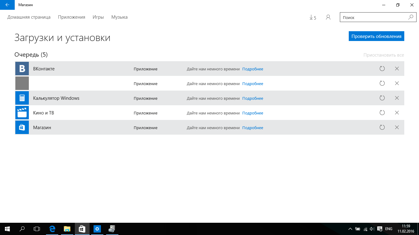Open the Музыка tab

click(x=119, y=17)
